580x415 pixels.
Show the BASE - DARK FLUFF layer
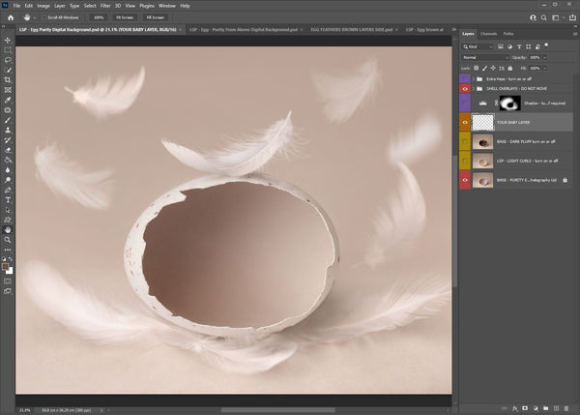coord(466,141)
